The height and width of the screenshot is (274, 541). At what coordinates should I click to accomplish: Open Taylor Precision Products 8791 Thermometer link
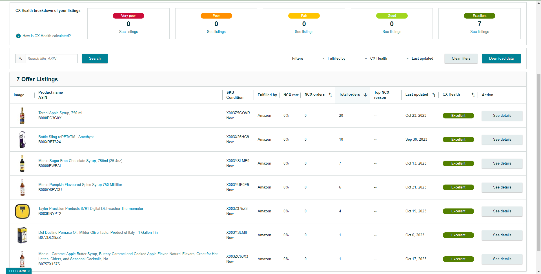coord(91,209)
